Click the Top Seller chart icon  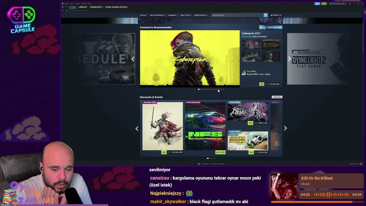244,73
